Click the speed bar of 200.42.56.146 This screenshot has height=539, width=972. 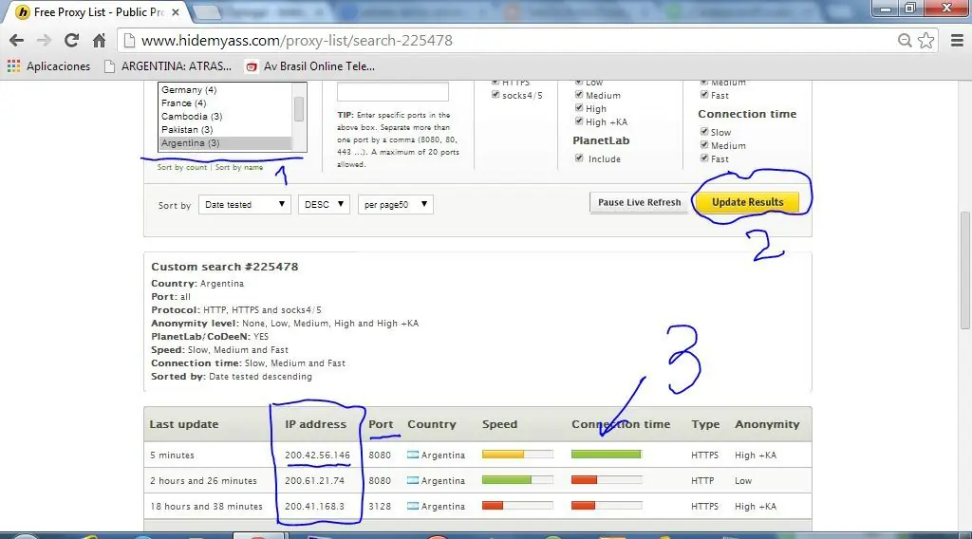click(517, 455)
